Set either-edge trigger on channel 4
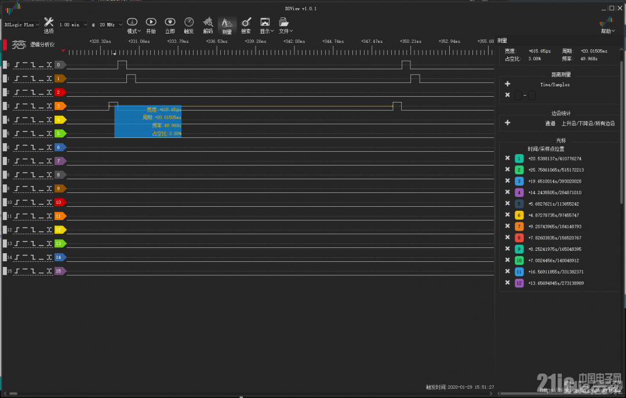Screen dimensions: 626x398 click(49, 120)
